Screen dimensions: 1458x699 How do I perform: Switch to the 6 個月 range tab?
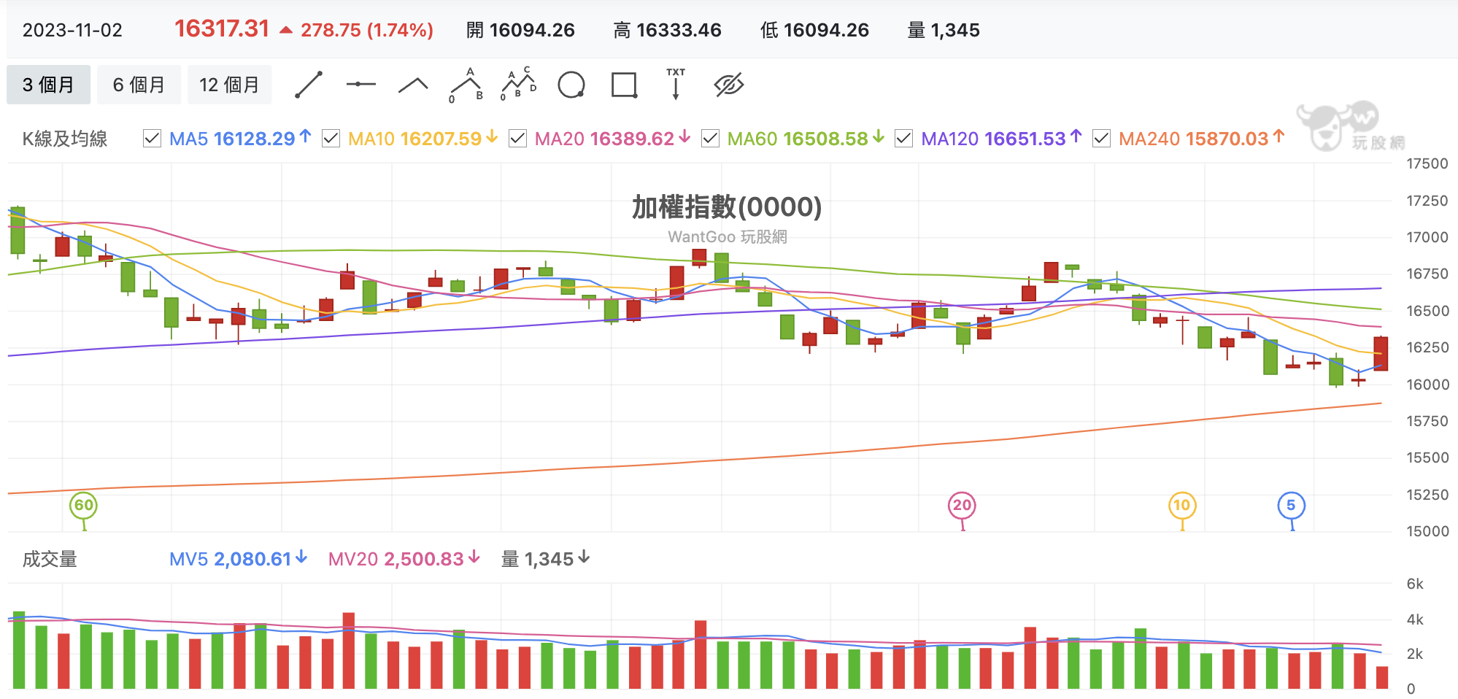click(139, 85)
